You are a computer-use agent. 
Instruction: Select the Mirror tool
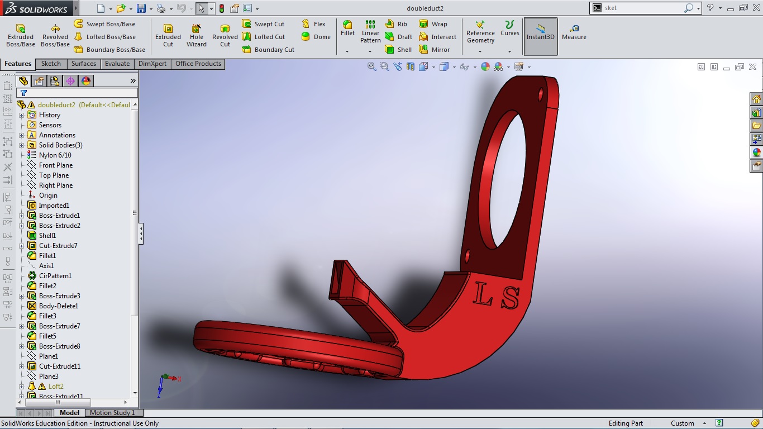[434, 50]
